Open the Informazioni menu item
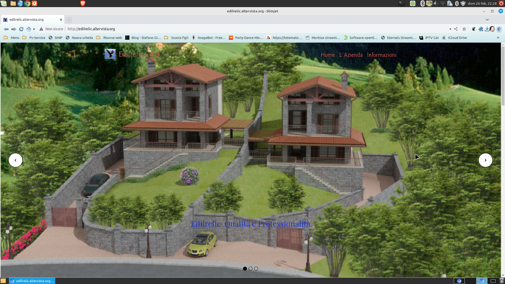 [x=381, y=55]
